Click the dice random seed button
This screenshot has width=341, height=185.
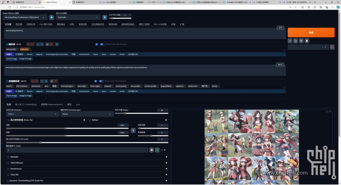pyautogui.click(x=152, y=150)
